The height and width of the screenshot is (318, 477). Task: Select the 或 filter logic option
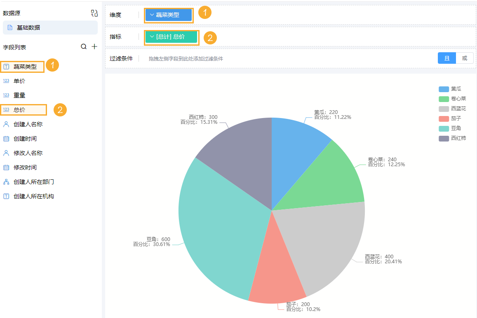[x=465, y=58]
